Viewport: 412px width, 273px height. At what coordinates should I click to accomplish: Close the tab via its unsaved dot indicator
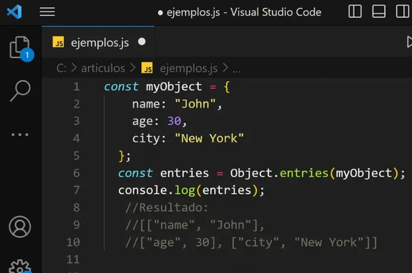point(142,42)
